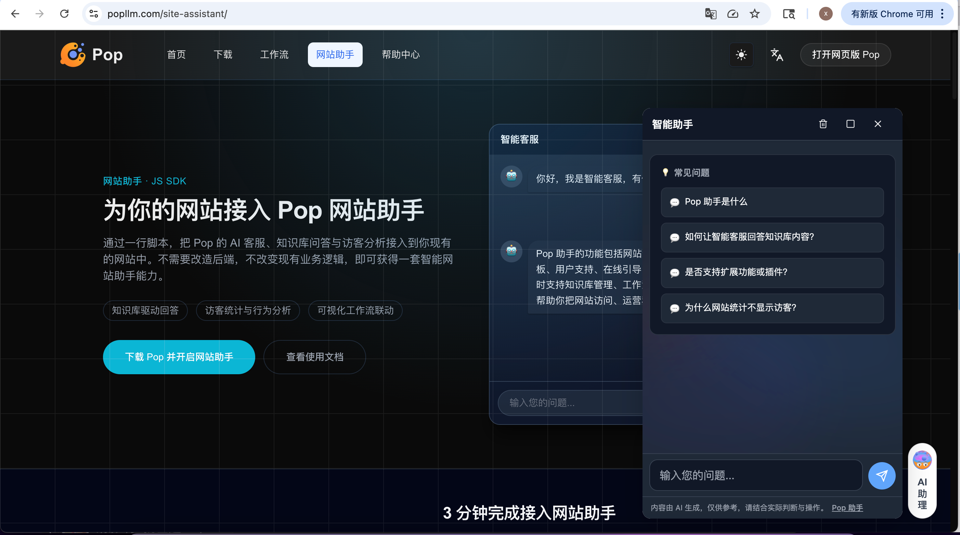Open the language switcher dropdown
960x535 pixels.
(x=777, y=55)
